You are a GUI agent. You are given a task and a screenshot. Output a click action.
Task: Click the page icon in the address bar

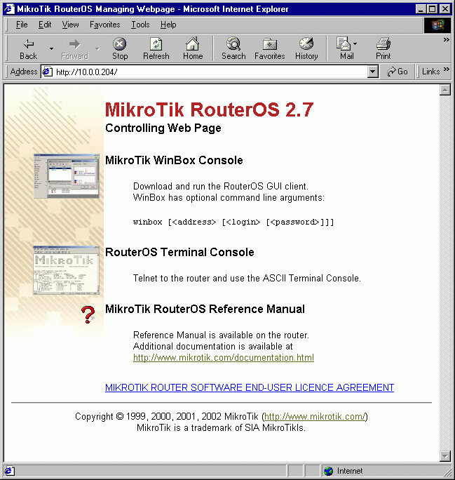coord(47,72)
